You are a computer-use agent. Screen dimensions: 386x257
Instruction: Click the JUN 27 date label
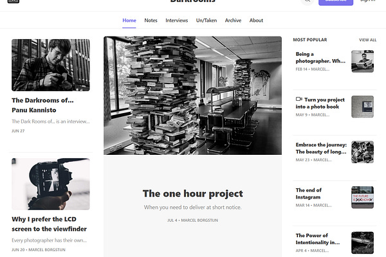pos(18,131)
